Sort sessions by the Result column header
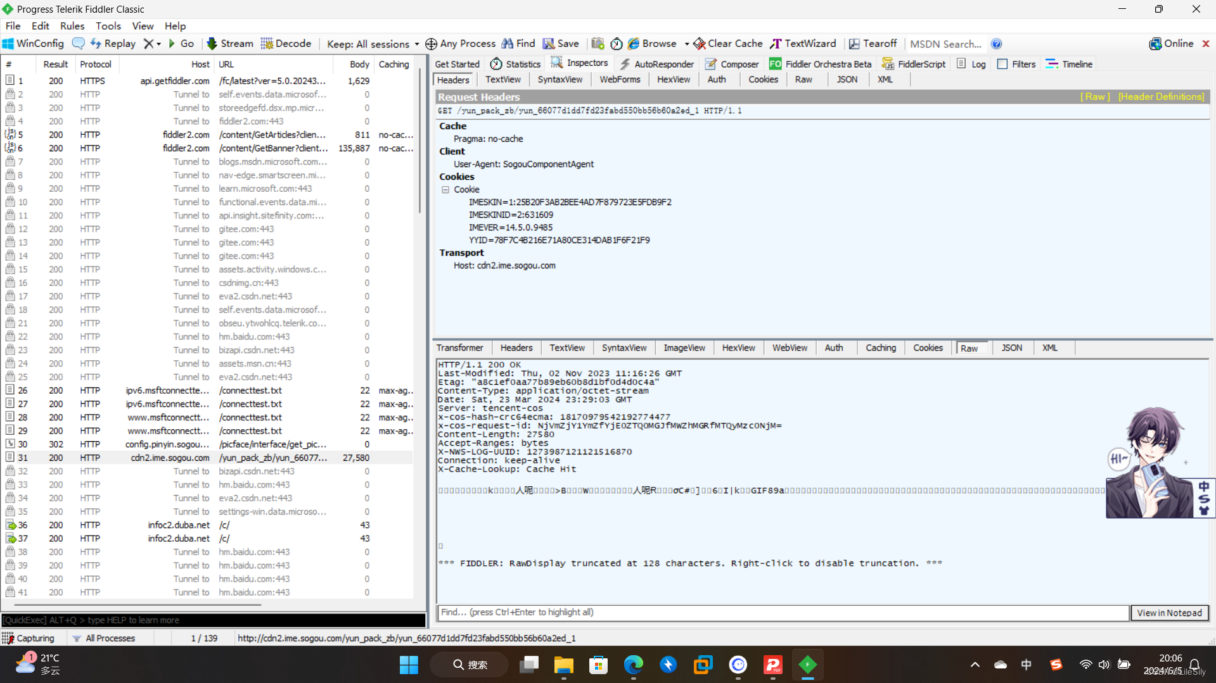 tap(55, 64)
